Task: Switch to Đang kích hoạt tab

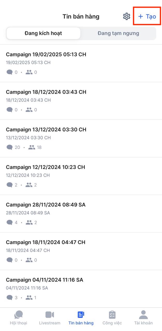Action: [43, 33]
